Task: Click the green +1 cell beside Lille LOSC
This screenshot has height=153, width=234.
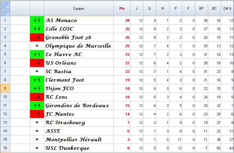Action: (37, 29)
